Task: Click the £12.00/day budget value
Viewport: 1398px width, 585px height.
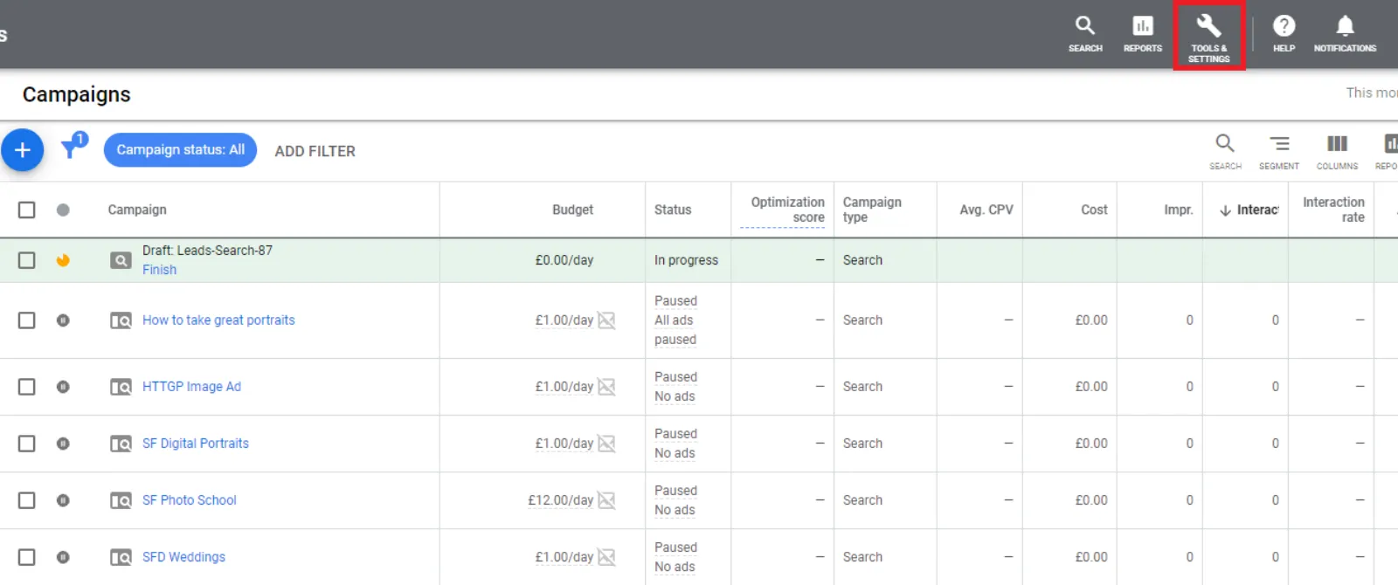Action: coord(560,500)
